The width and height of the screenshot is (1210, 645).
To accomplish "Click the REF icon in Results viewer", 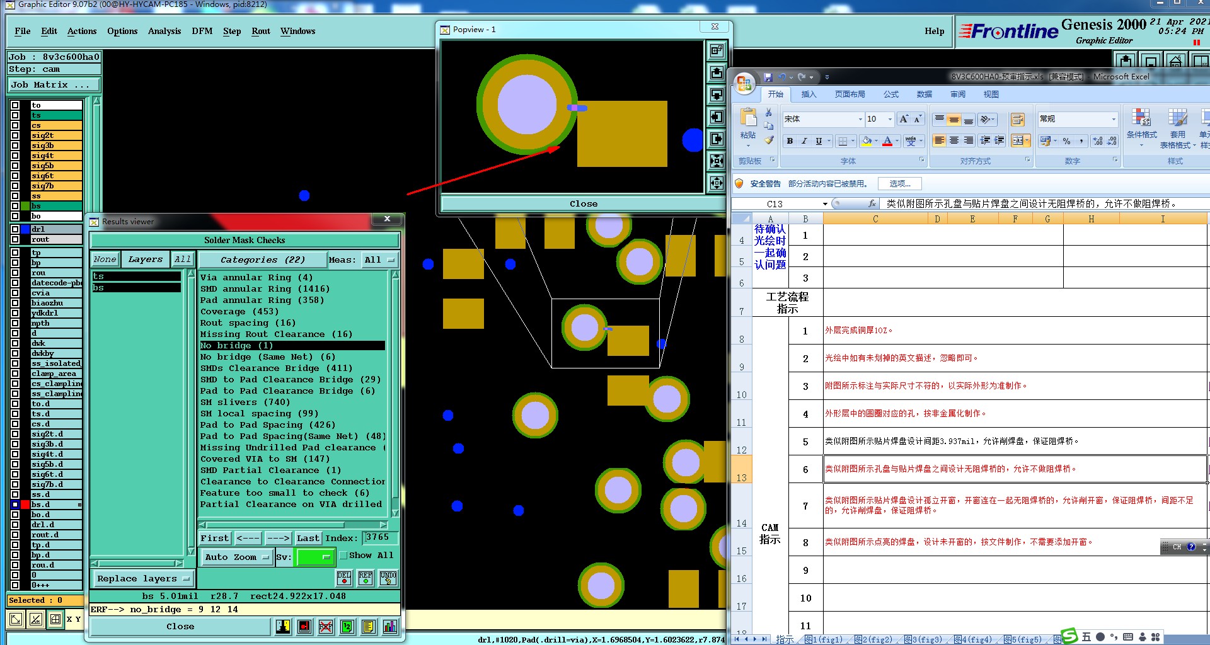I will 366,578.
